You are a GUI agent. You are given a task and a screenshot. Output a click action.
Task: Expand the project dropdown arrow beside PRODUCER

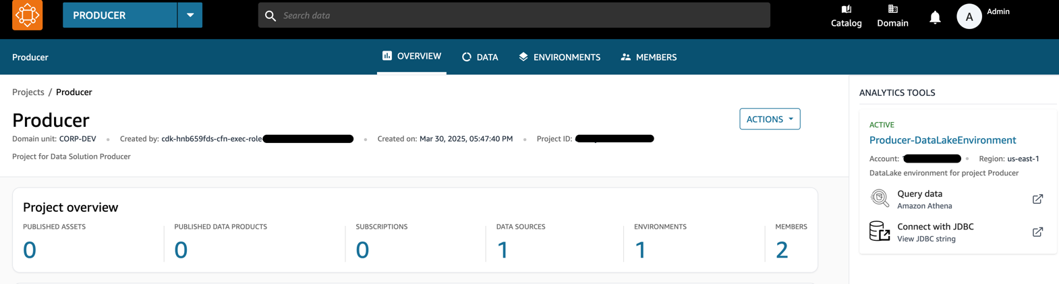(x=190, y=15)
